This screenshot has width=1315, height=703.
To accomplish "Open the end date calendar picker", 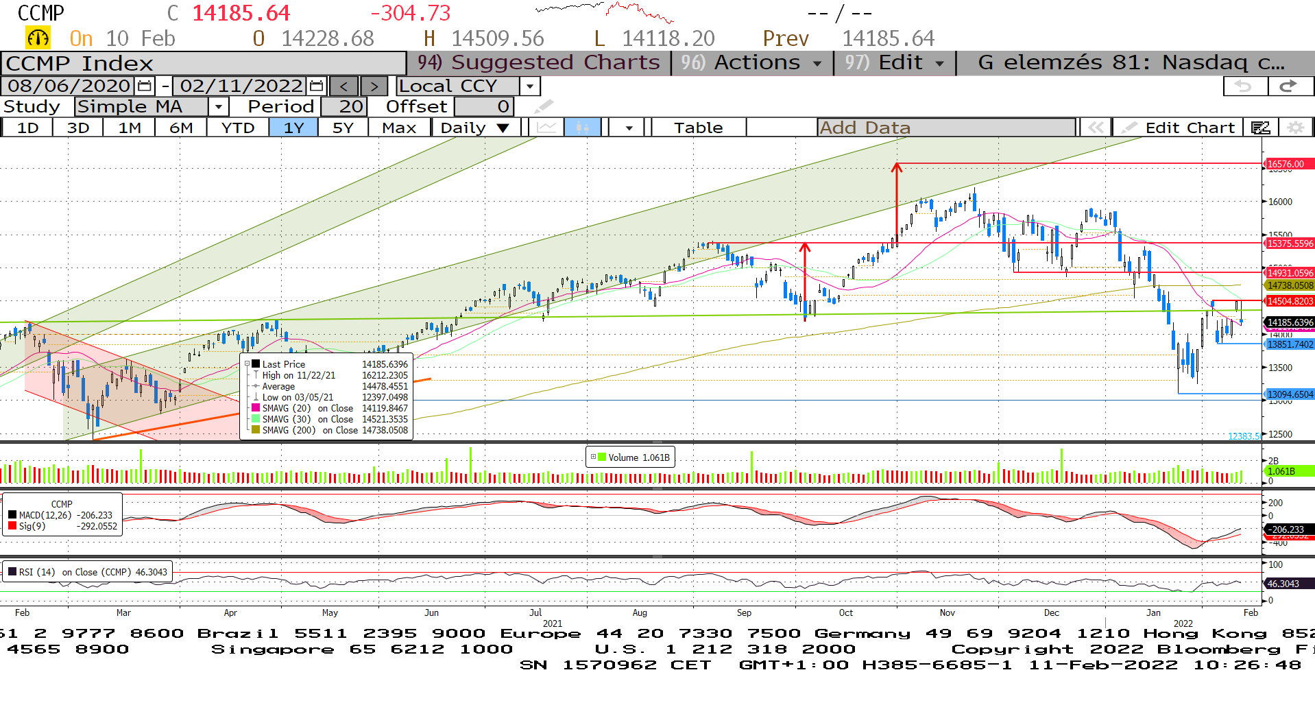I will pos(316,86).
